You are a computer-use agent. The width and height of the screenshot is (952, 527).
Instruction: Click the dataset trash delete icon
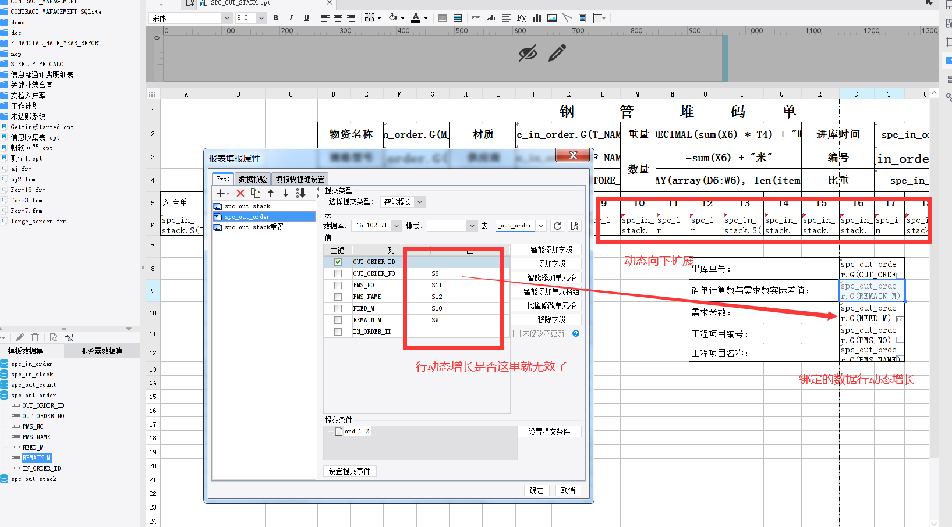coord(35,337)
